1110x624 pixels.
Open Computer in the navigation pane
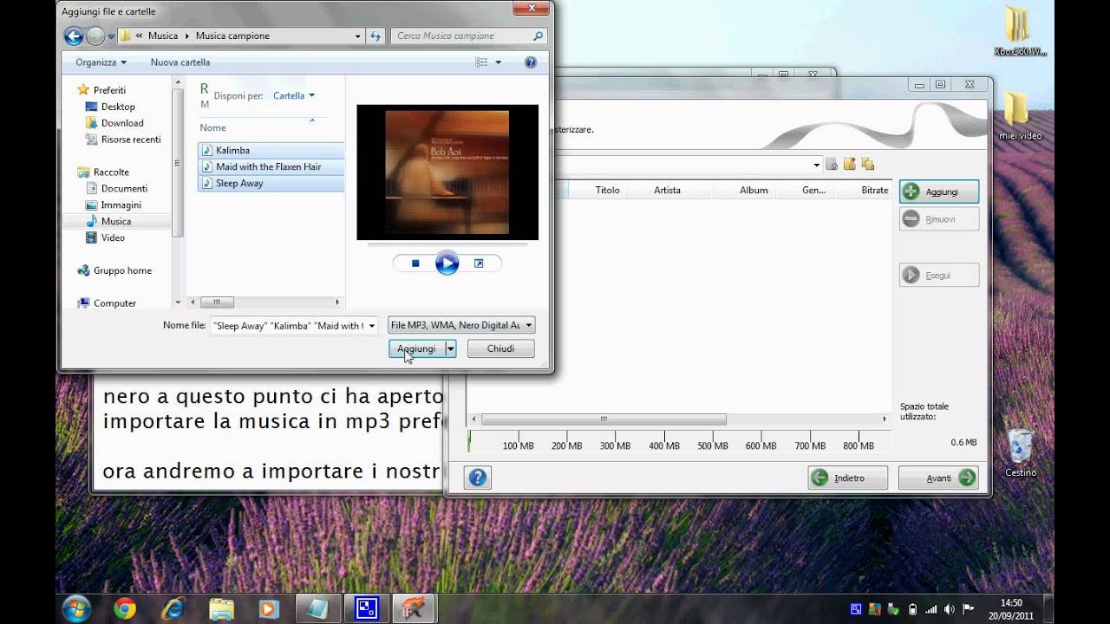pyautogui.click(x=114, y=303)
